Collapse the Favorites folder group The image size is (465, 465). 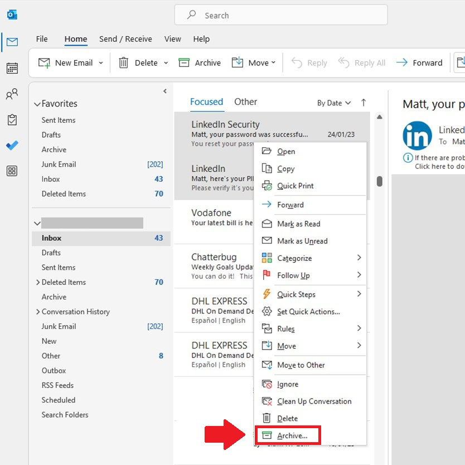tap(37, 104)
